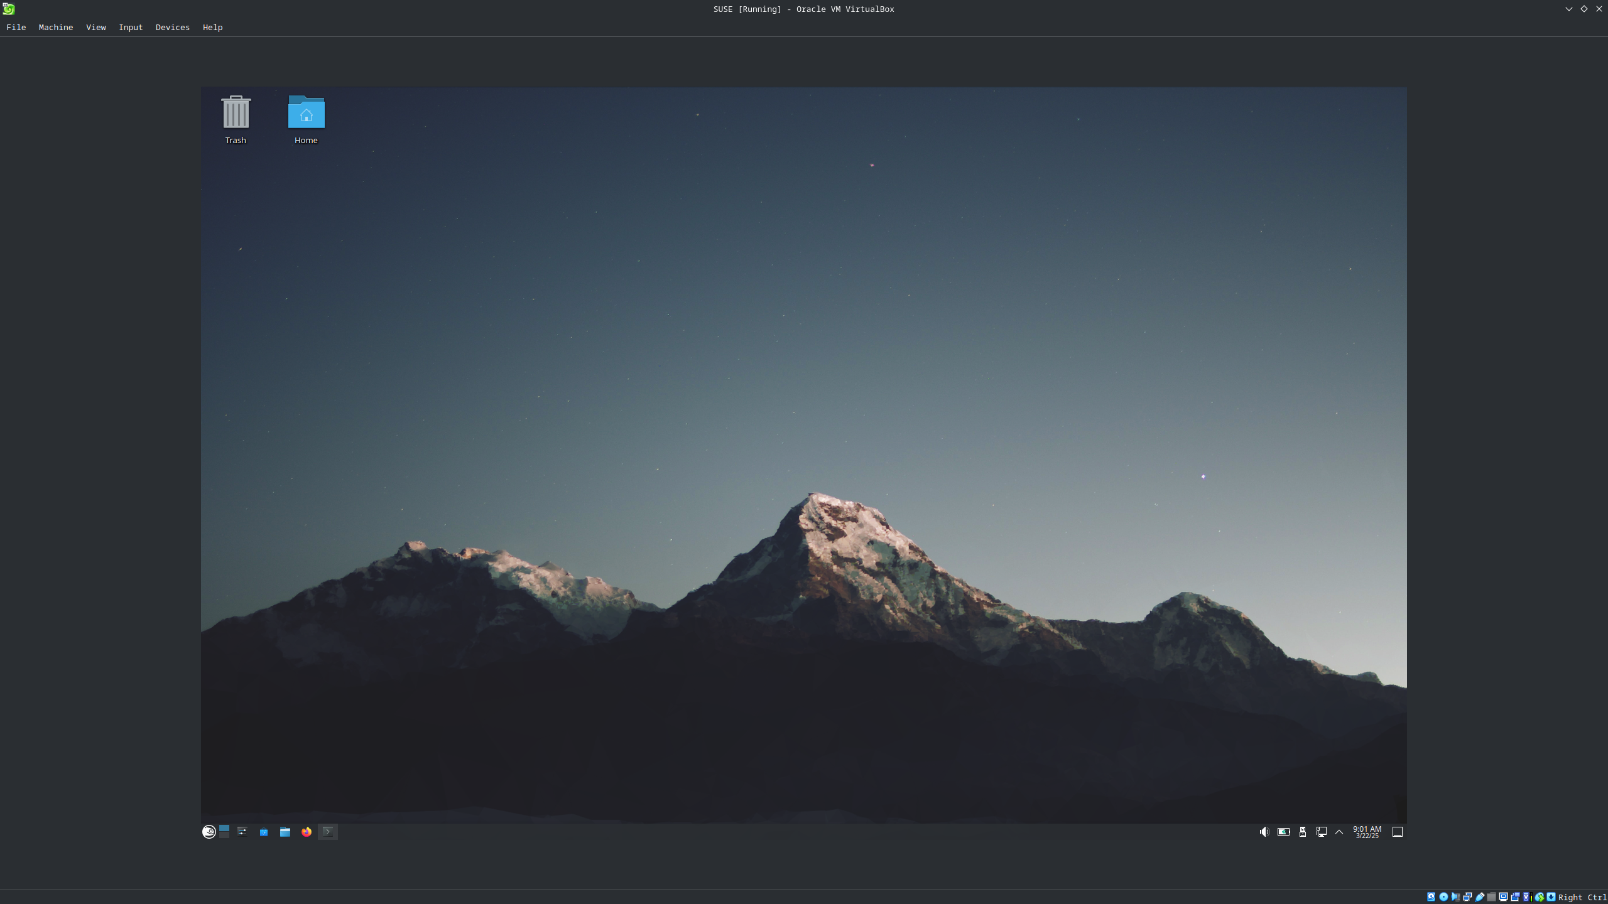Click the volume speaker tray icon
The height and width of the screenshot is (904, 1608).
click(x=1264, y=832)
